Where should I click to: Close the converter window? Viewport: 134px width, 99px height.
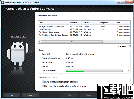pos(130,2)
